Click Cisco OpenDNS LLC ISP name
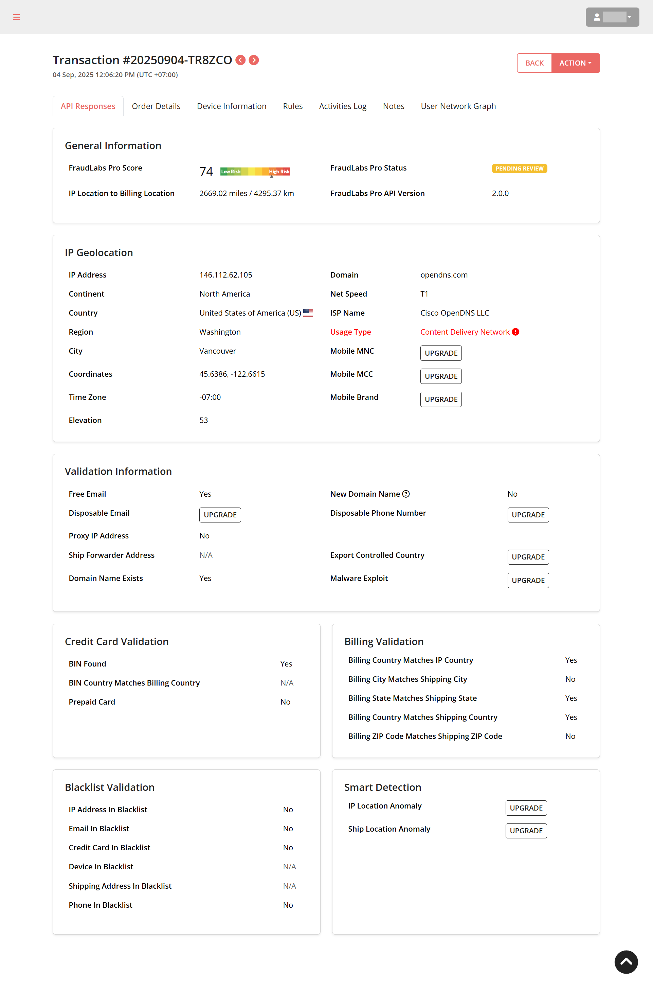This screenshot has height=994, width=653. (455, 313)
